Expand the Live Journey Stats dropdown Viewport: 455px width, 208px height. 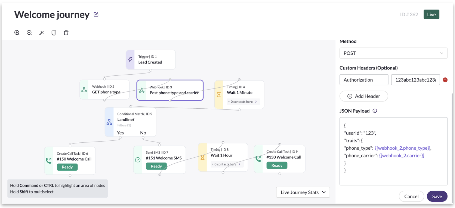(303, 192)
